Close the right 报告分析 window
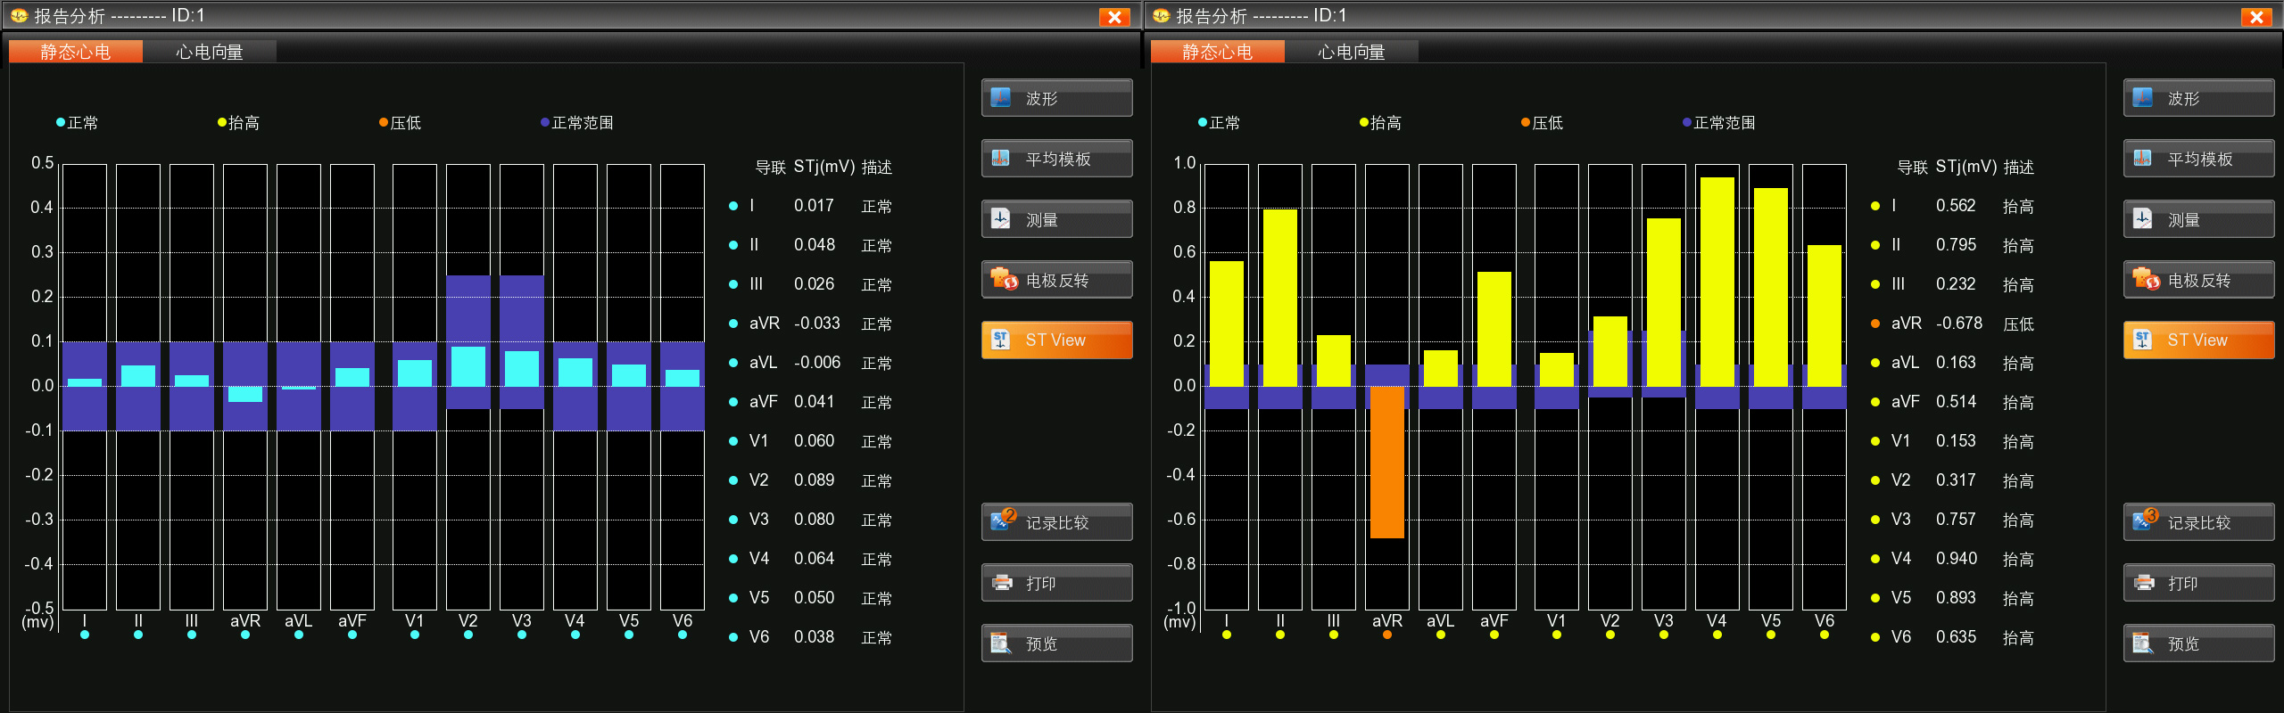This screenshot has width=2284, height=713. point(2256,16)
